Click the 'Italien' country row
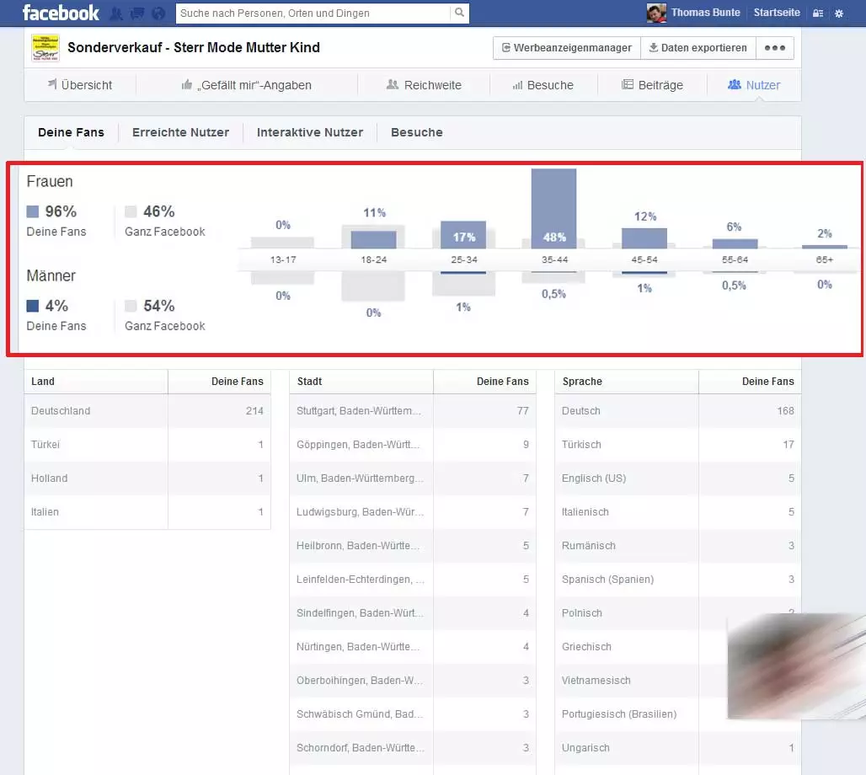Screen dimensions: 866x775 coord(147,512)
